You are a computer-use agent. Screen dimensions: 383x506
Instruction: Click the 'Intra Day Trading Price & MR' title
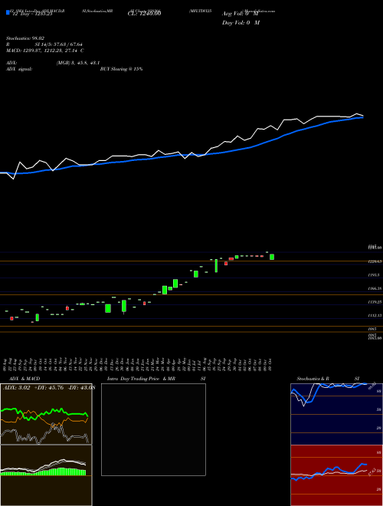tap(141, 379)
